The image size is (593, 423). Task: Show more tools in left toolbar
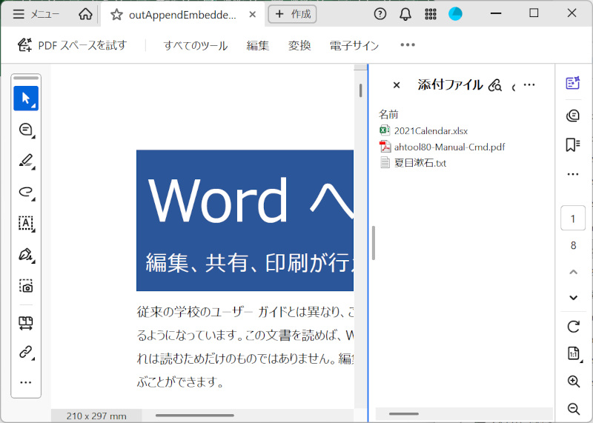point(26,382)
